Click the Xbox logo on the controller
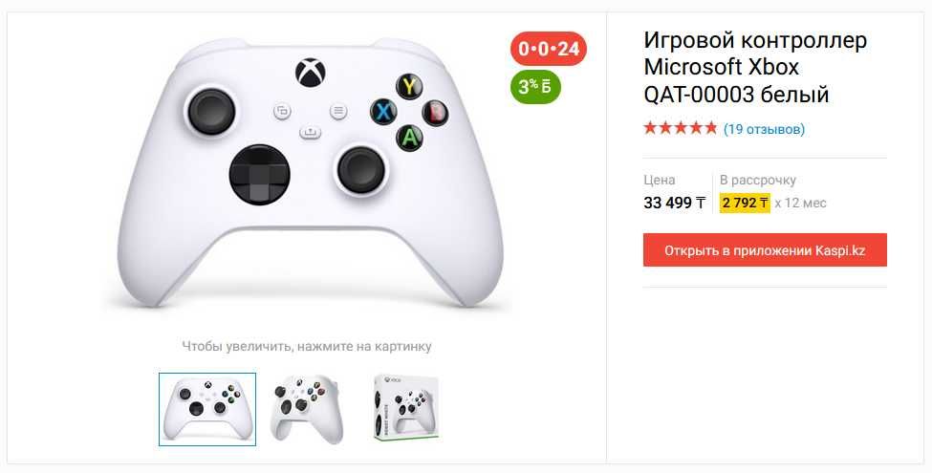Screen dimensions: 932x473 click(x=309, y=73)
